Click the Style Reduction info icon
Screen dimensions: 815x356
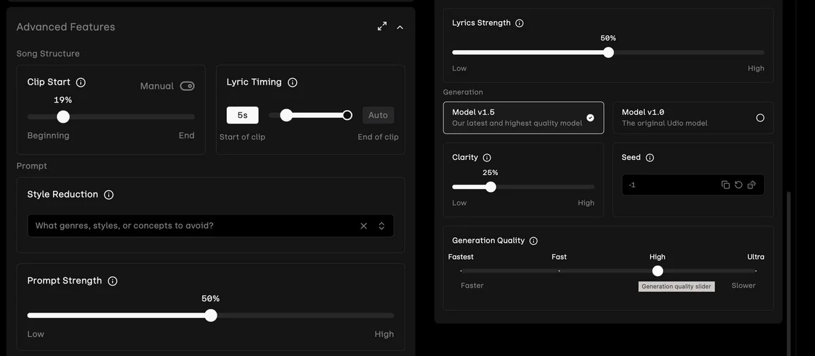(x=109, y=195)
